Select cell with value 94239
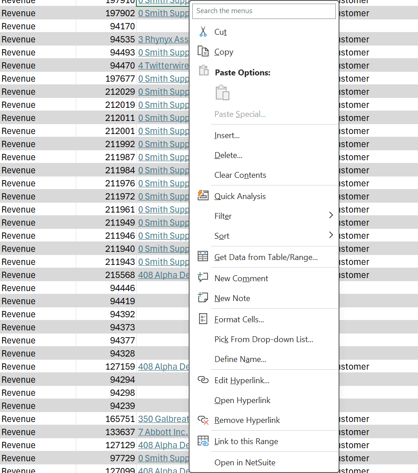Image resolution: width=418 pixels, height=473 pixels. [x=106, y=406]
